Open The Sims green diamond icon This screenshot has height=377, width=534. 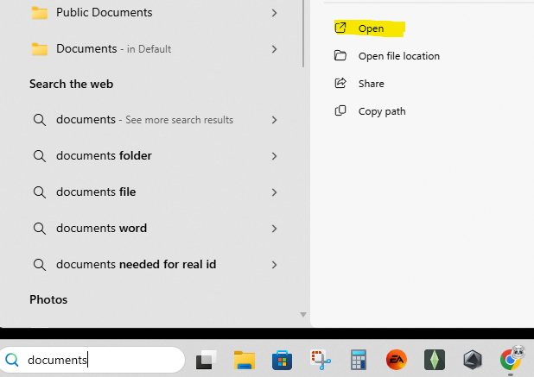pyautogui.click(x=434, y=360)
